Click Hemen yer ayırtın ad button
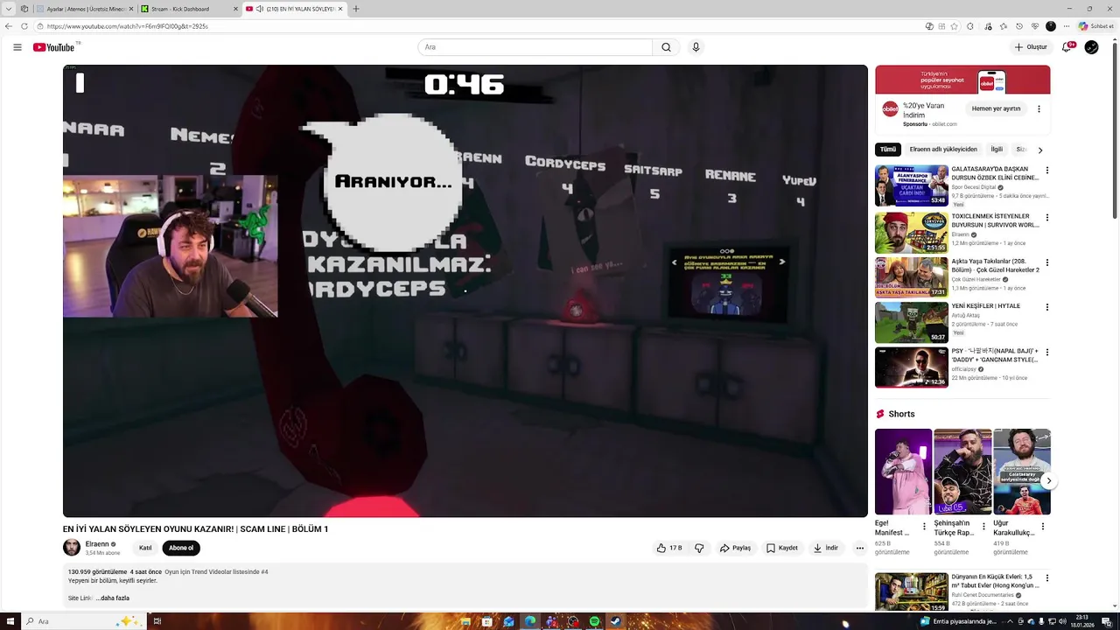 (x=996, y=108)
